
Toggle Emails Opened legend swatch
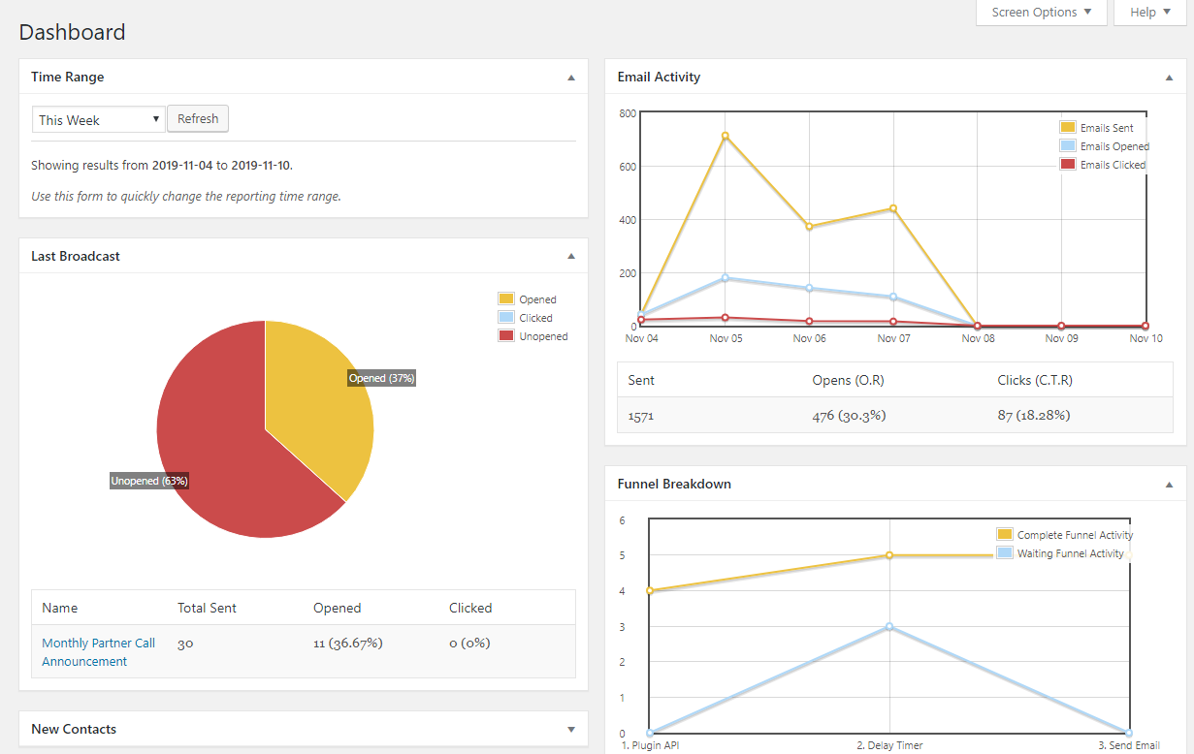click(x=1068, y=146)
